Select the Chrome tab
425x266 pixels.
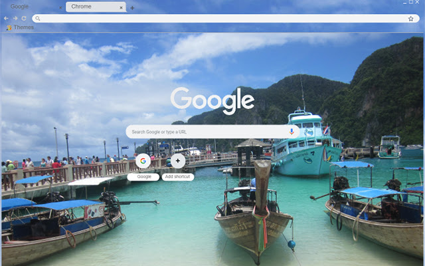pos(96,7)
